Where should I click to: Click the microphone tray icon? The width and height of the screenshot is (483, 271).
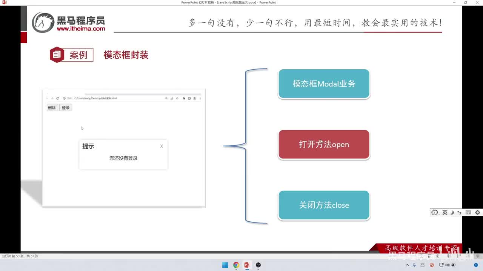(414, 265)
